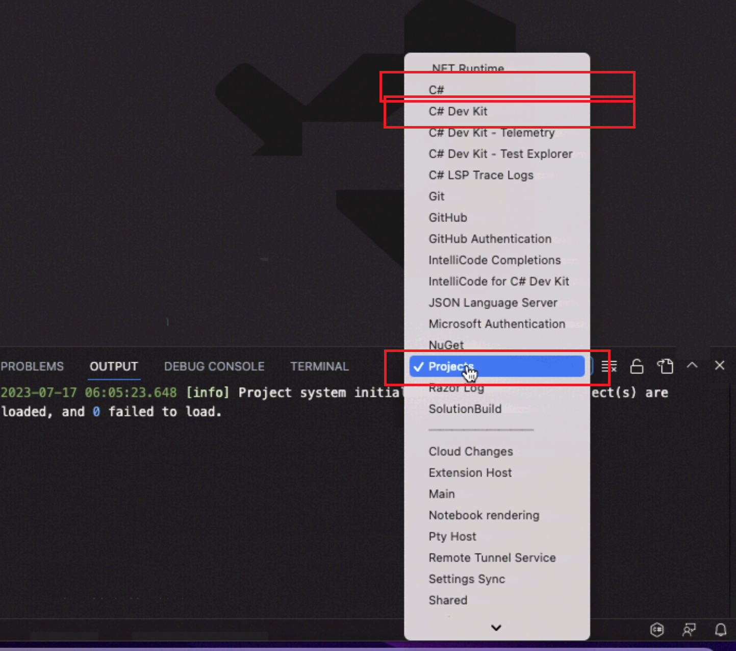
Task: Choose the GitHub Authentication channel
Action: click(490, 239)
